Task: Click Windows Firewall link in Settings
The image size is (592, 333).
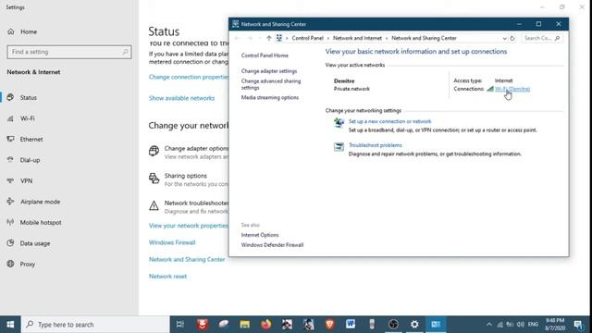Action: coord(172,242)
